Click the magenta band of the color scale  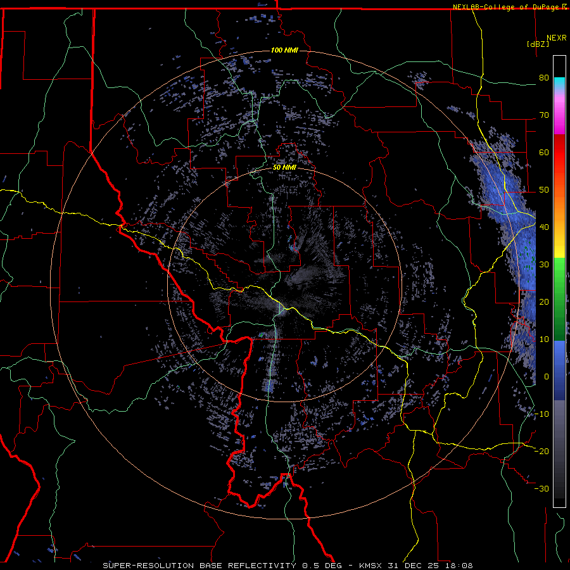click(x=559, y=117)
